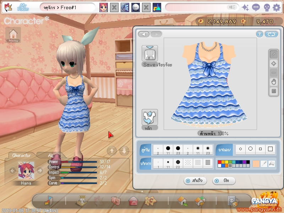The height and width of the screenshot is (213, 284).
Task: Select the hand pan tool
Action: pos(273,82)
